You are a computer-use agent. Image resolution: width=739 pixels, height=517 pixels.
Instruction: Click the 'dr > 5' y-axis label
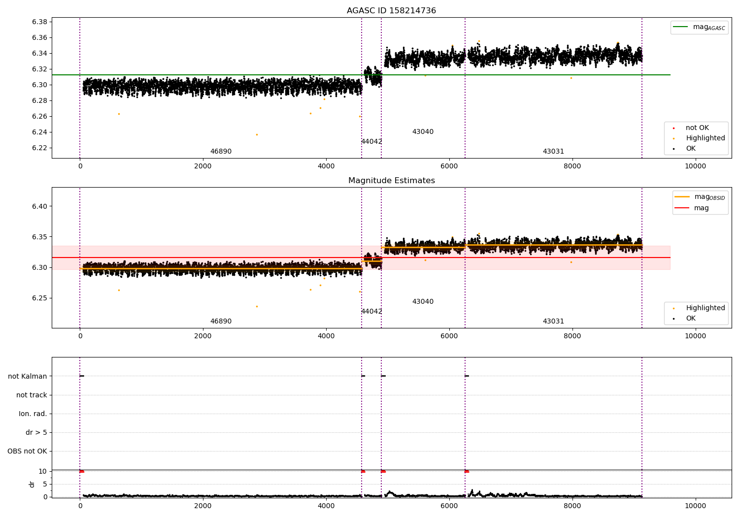(x=36, y=433)
